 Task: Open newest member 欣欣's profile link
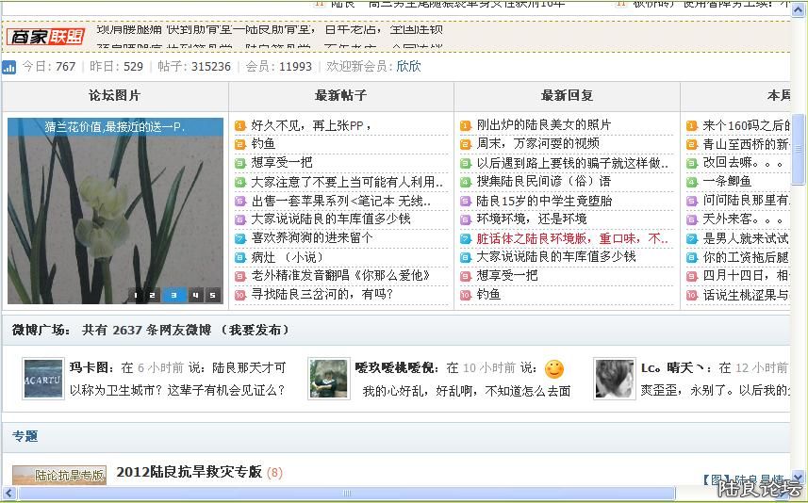408,67
